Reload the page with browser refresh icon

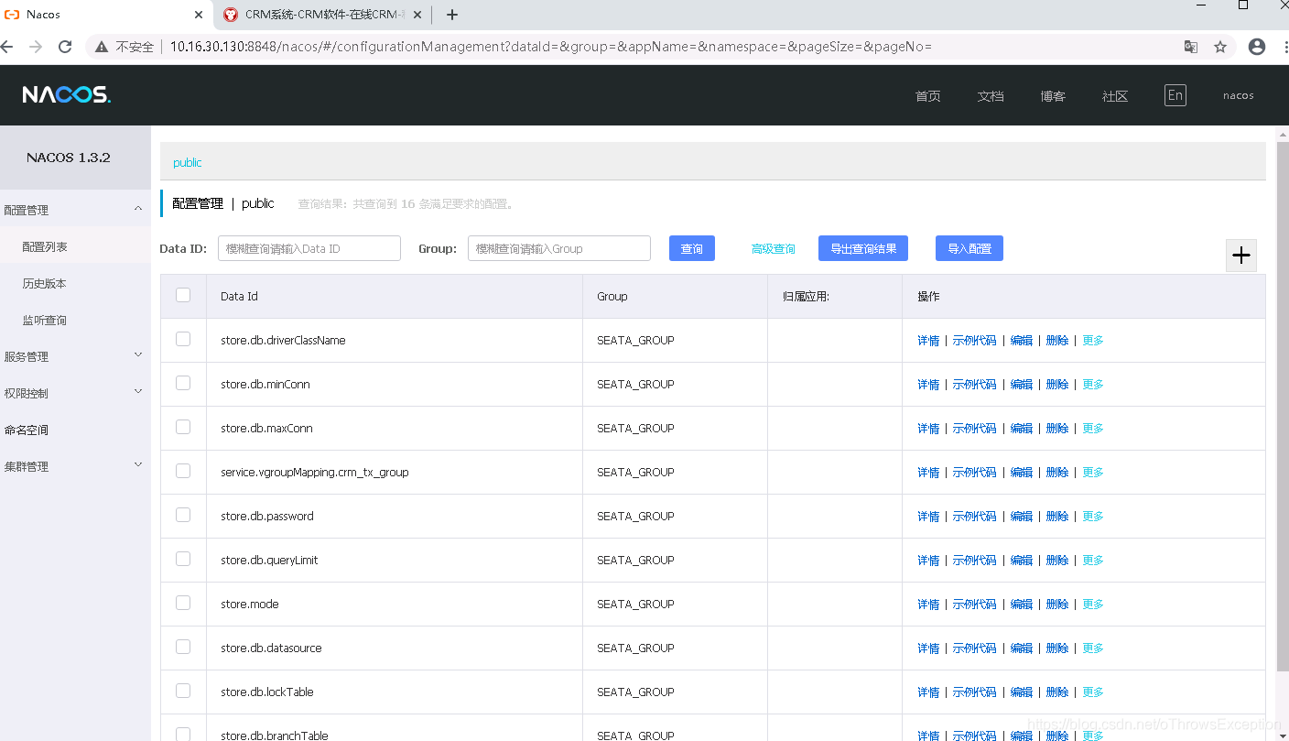coord(65,47)
